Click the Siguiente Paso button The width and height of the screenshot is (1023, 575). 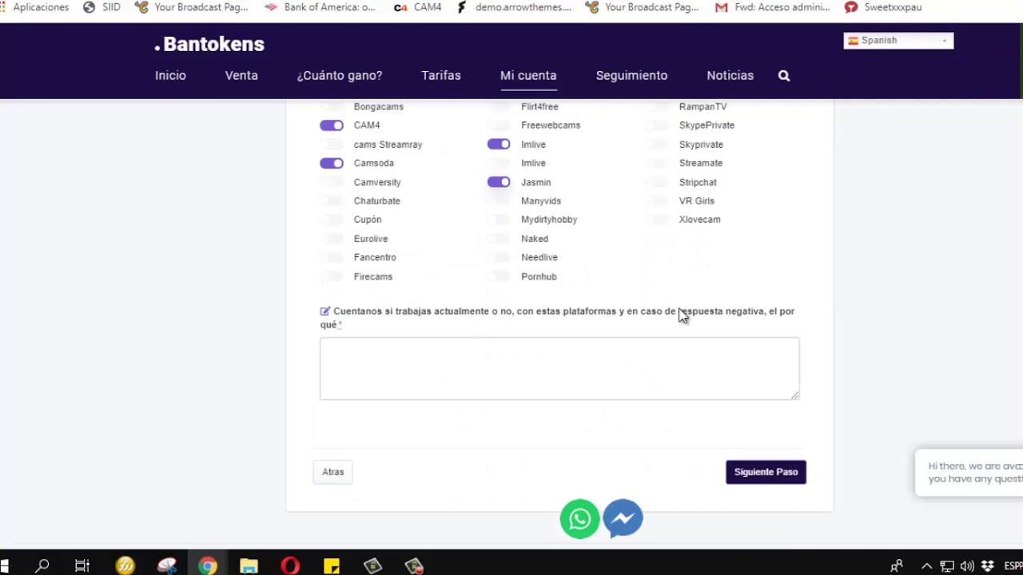pyautogui.click(x=766, y=472)
